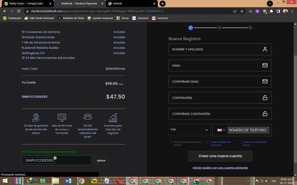
Task: Open the Stores bookmark
Action: pyautogui.click(x=123, y=18)
